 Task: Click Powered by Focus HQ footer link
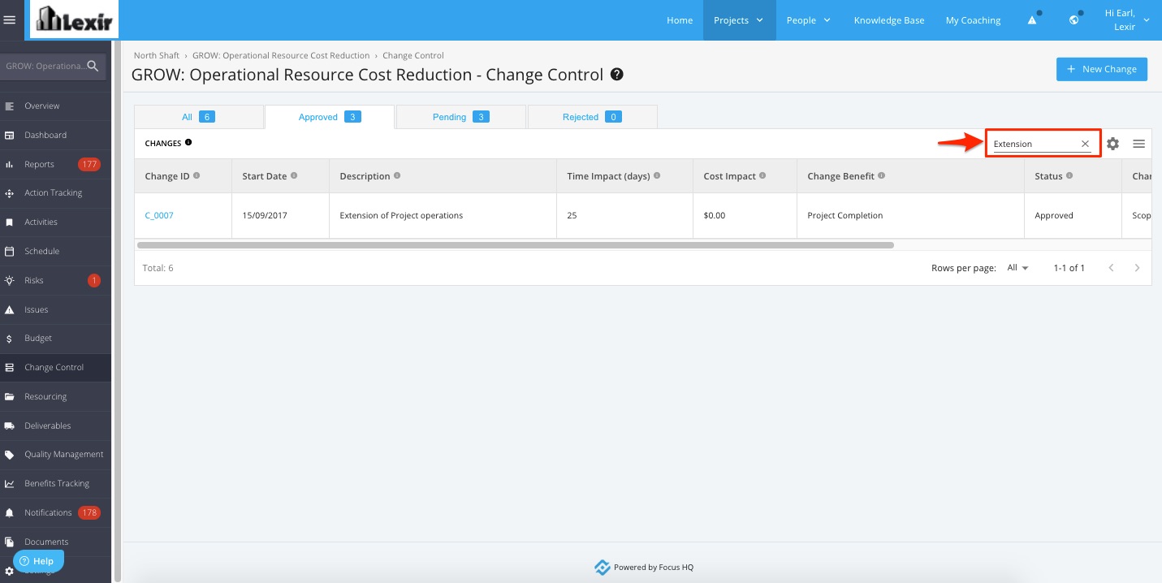(644, 568)
